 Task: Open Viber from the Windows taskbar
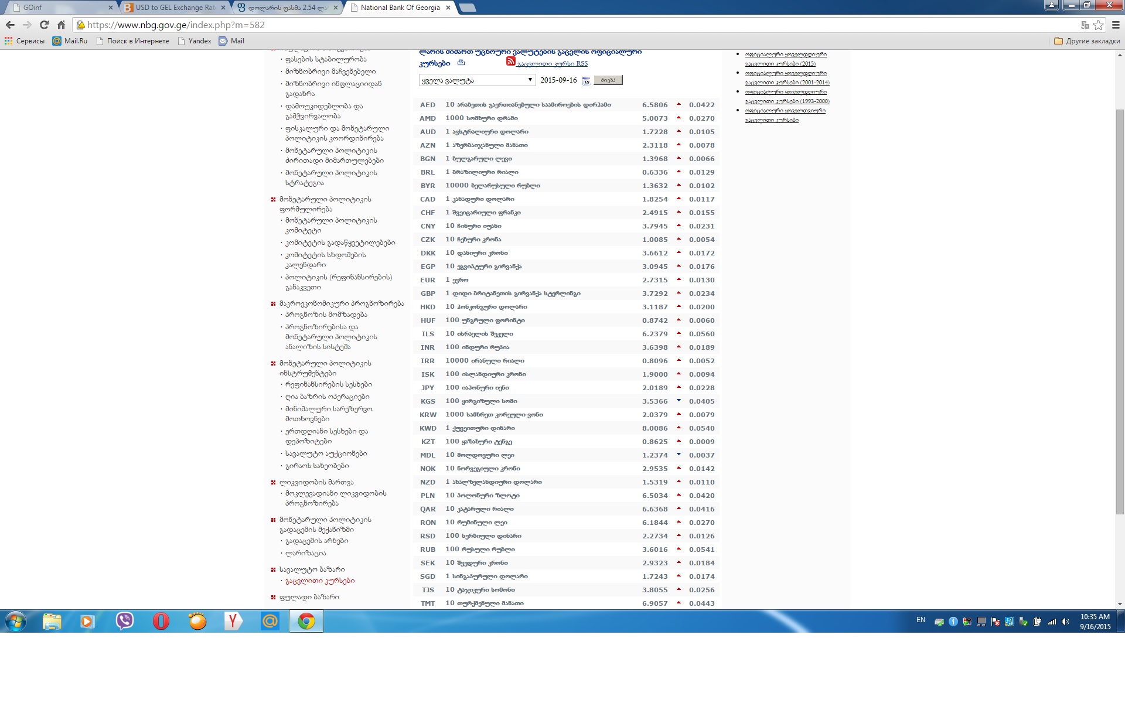tap(124, 621)
